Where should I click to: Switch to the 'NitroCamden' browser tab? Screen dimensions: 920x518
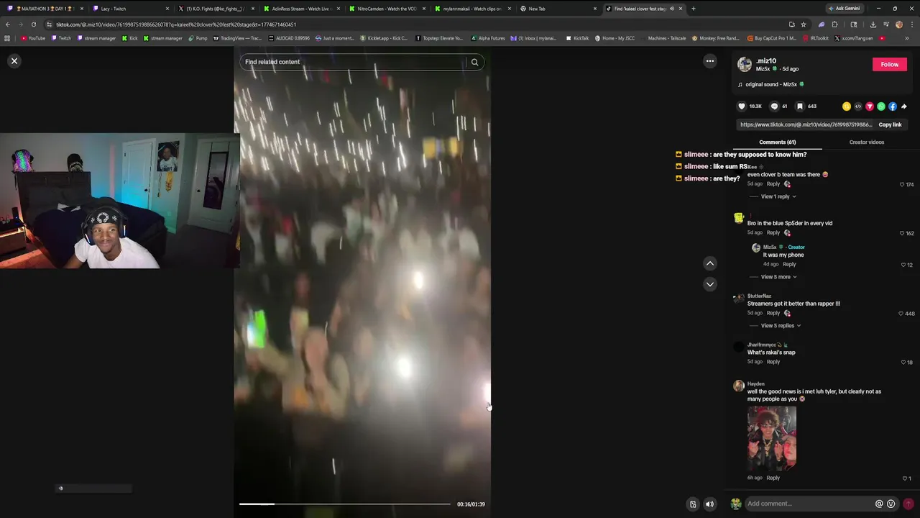pyautogui.click(x=387, y=9)
